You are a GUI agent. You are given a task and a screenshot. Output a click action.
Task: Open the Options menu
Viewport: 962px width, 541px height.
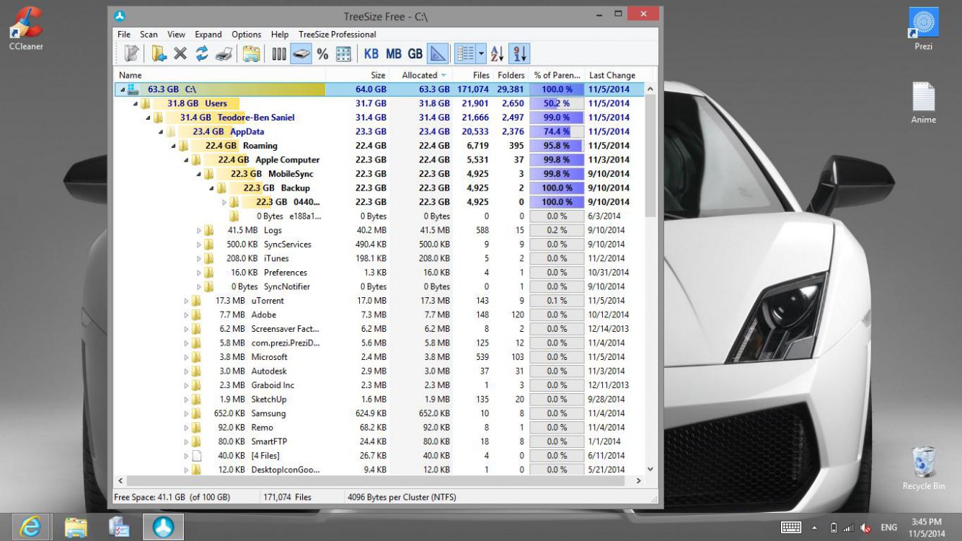click(247, 34)
